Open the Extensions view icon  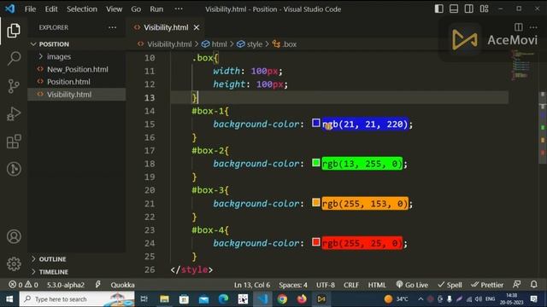[14, 142]
